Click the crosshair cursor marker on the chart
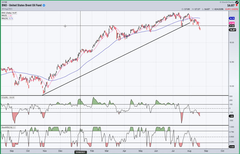Viewport: 240px width, 154px height. tap(65, 26)
